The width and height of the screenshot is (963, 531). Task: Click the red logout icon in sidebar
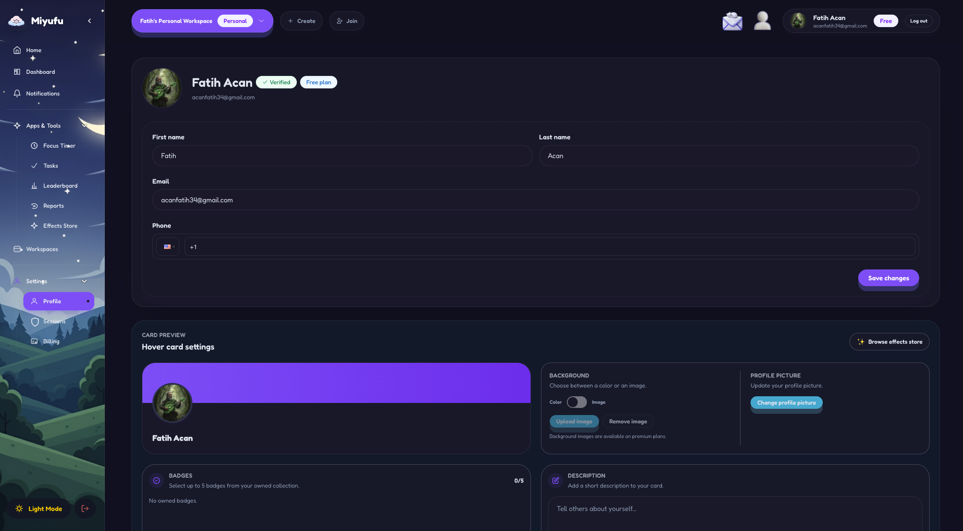tap(85, 508)
